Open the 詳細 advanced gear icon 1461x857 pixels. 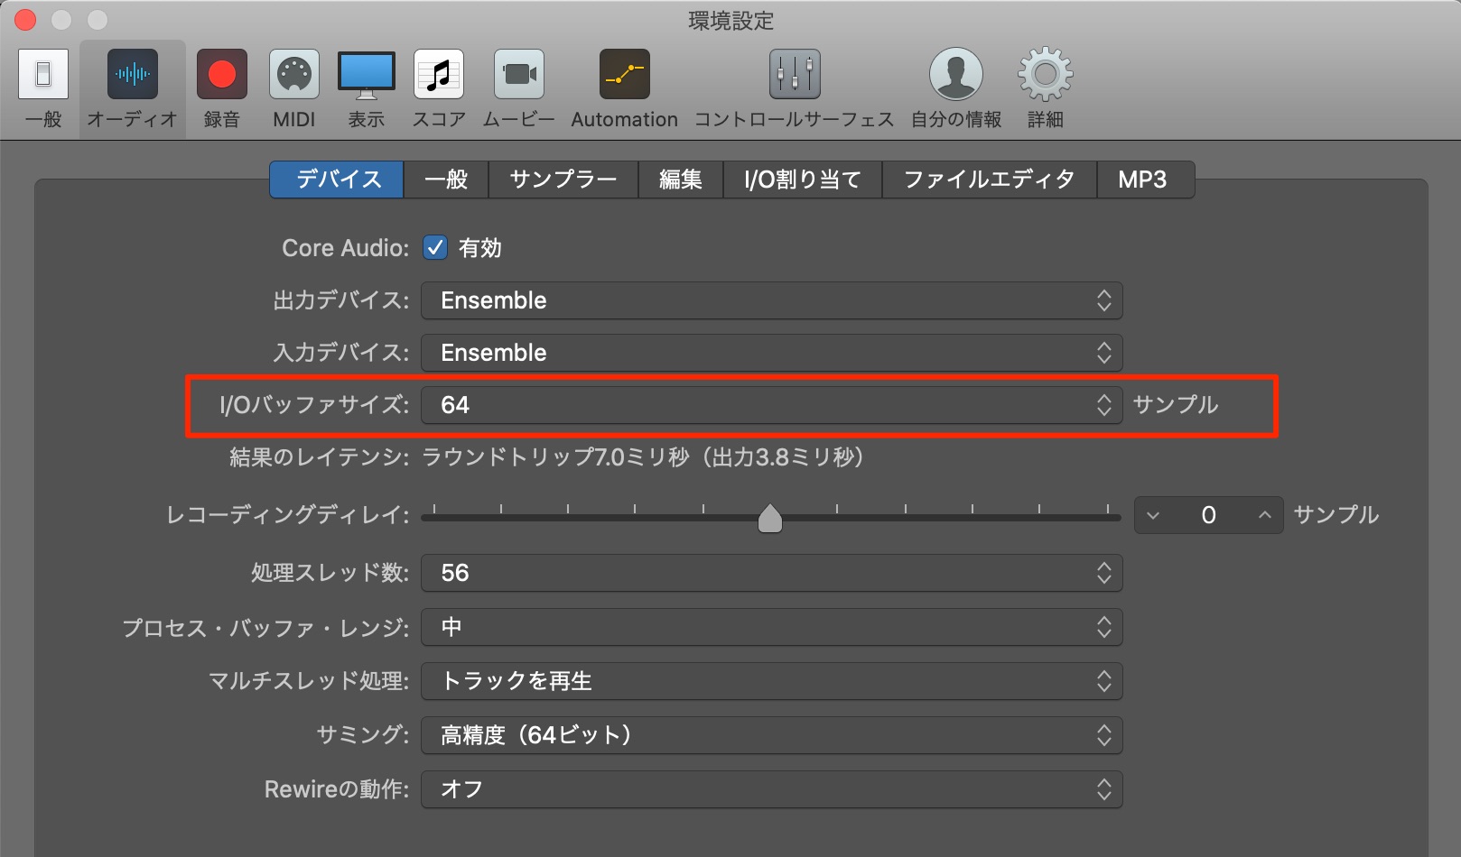point(1046,75)
